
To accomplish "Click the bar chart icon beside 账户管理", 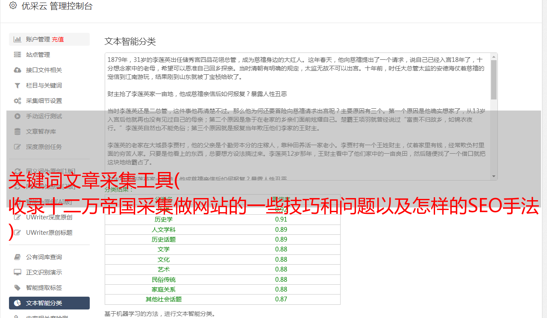I will [x=18, y=39].
